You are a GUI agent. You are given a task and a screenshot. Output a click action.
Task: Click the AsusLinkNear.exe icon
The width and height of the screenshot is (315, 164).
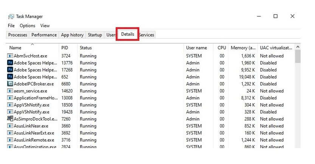[10, 126]
